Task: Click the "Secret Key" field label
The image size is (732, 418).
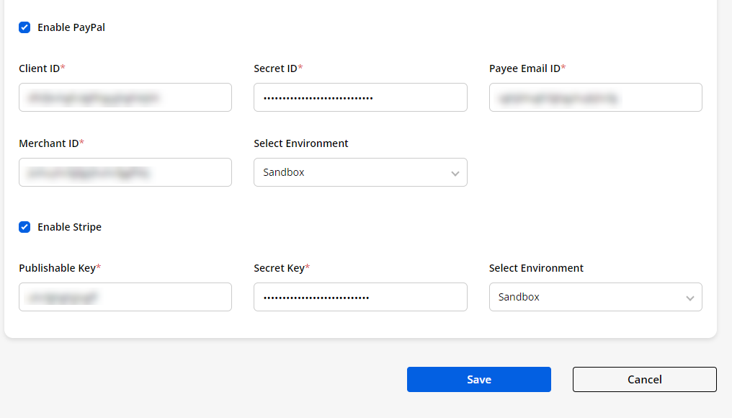Action: tap(279, 268)
